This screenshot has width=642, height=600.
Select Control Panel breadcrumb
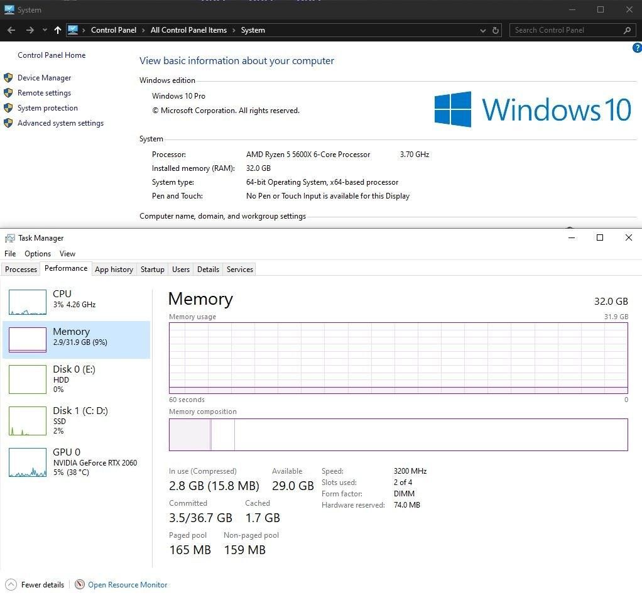pos(114,30)
